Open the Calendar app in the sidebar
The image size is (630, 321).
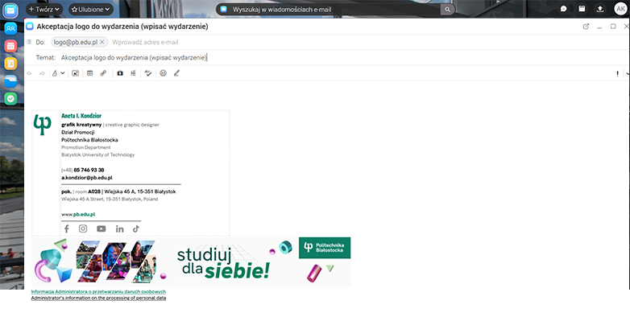coord(10,46)
